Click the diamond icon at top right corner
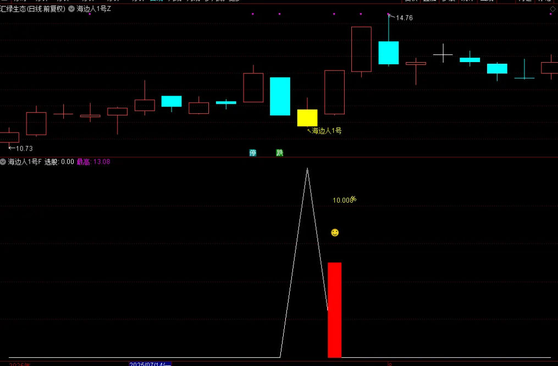The height and width of the screenshot is (366, 558). point(552,9)
